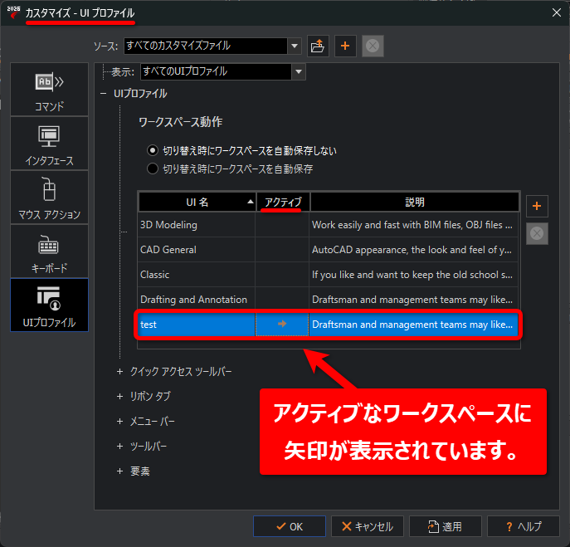Expand the ツールバー node
Screen dimensions: 570x547
pyautogui.click(x=120, y=446)
